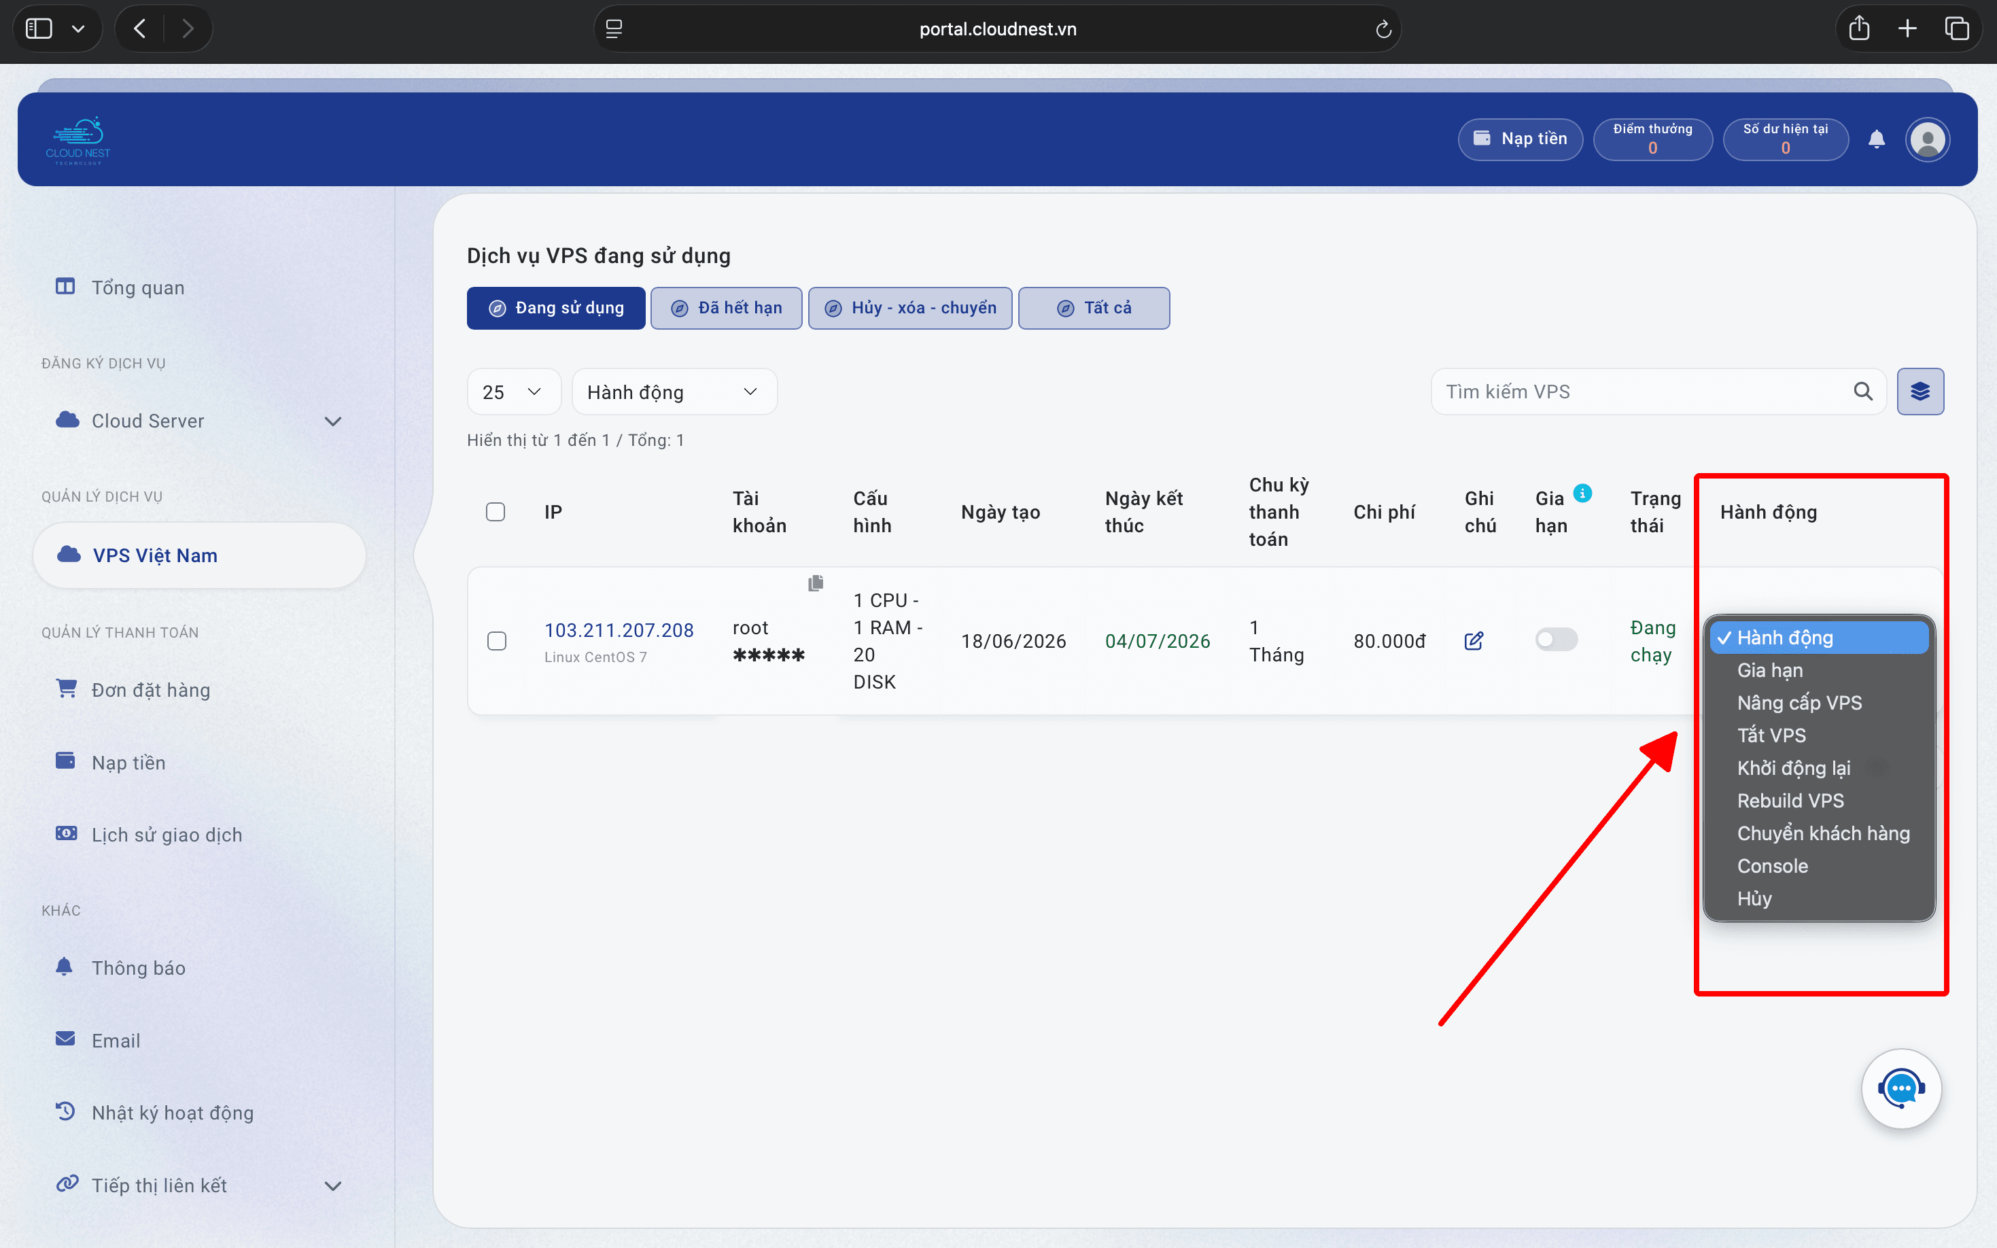This screenshot has height=1248, width=1997.
Task: Reload the portal.cloudnest.vn page
Action: [1383, 30]
